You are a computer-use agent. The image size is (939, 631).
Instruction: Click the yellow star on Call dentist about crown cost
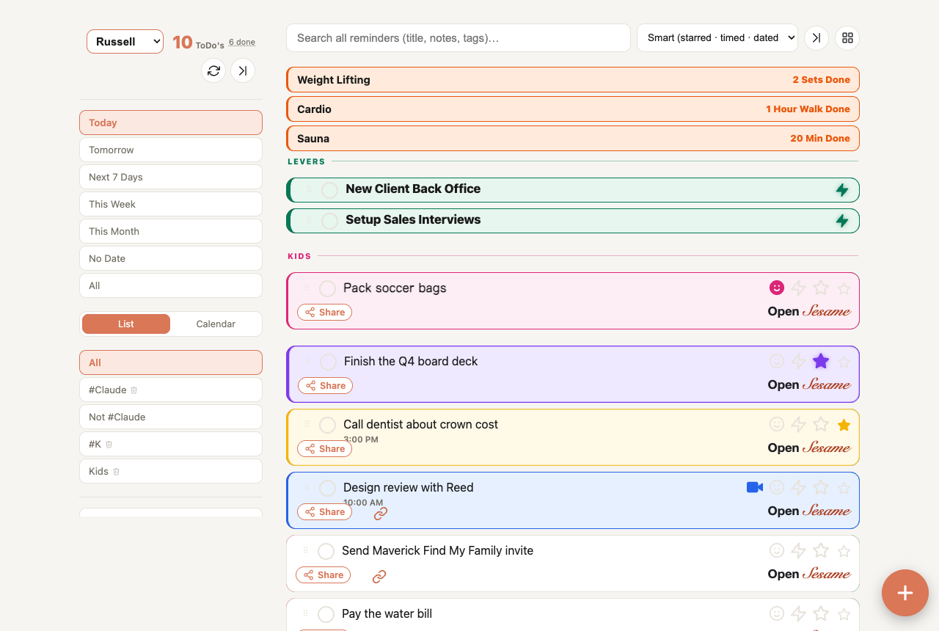click(x=844, y=425)
